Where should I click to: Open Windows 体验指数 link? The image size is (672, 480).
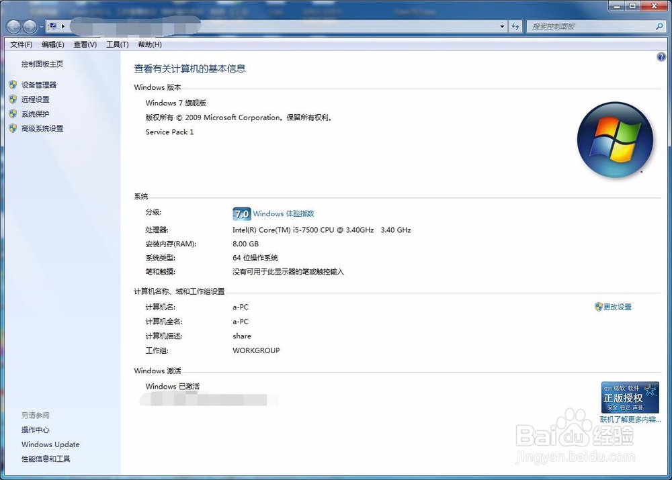(284, 213)
